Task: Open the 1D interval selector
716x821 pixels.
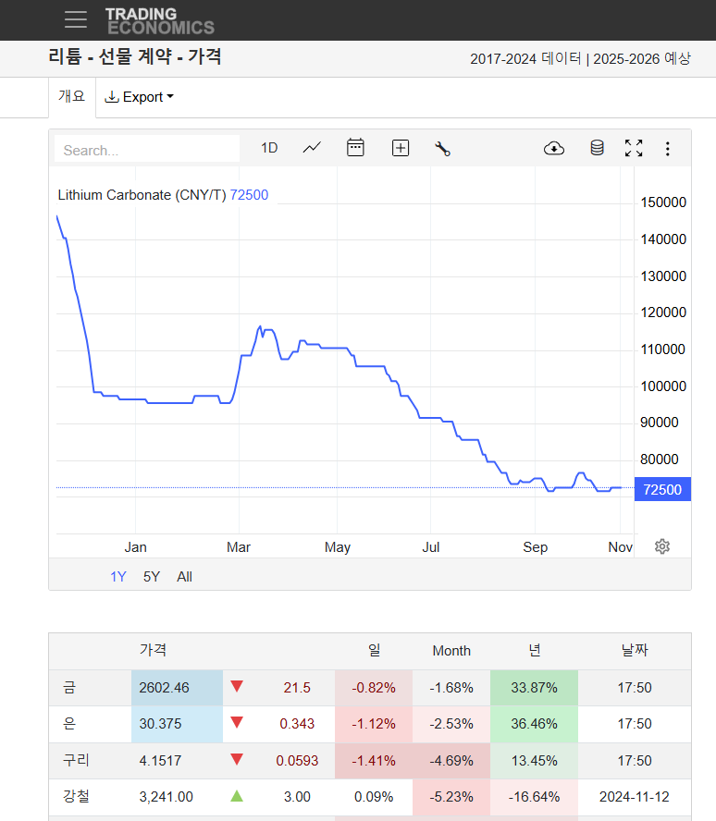Action: 269,148
